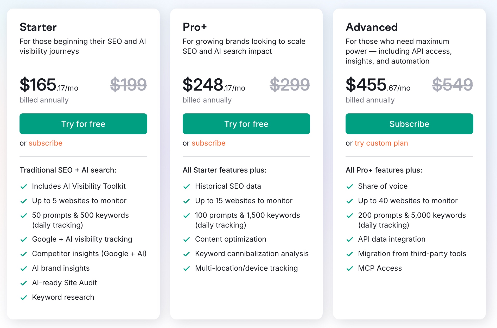The image size is (497, 328).
Task: Click "try custom plan" link
Action: [381, 143]
